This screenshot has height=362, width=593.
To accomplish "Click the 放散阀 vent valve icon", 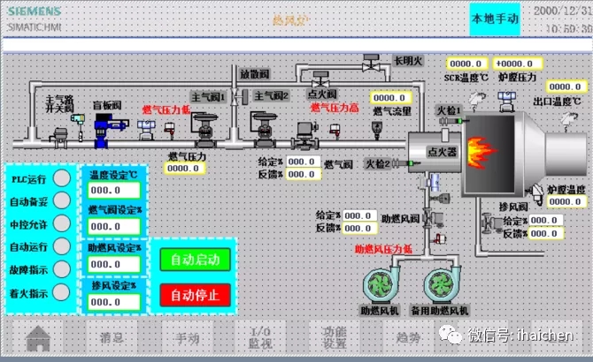I will tap(239, 97).
